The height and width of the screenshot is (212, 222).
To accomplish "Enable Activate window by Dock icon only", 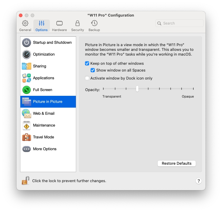I will pyautogui.click(x=87, y=78).
